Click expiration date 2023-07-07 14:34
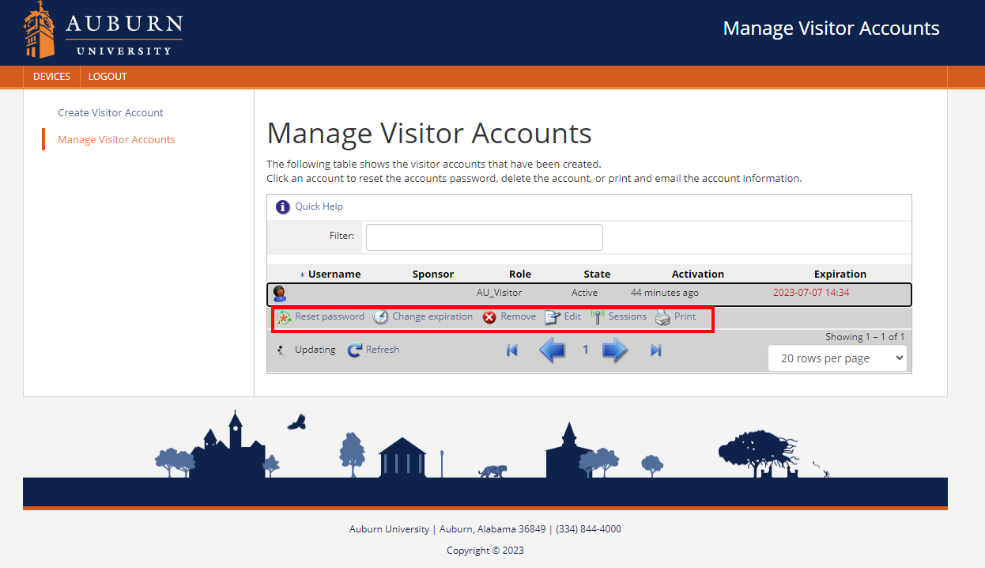This screenshot has width=985, height=568. pos(811,293)
